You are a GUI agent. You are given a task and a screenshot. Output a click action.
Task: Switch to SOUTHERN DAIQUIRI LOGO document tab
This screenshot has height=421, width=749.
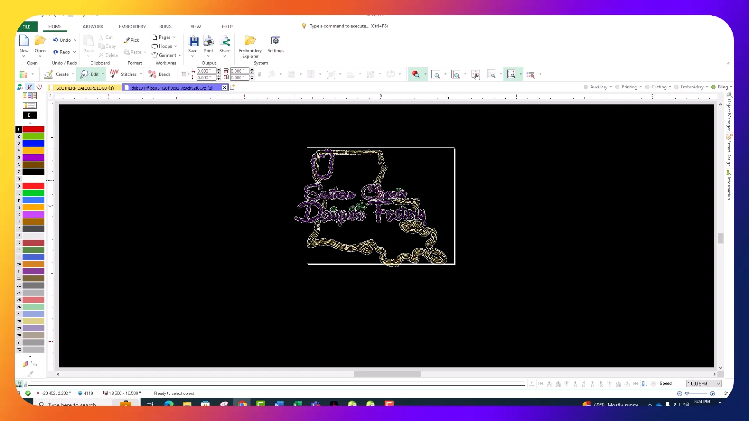click(x=84, y=88)
